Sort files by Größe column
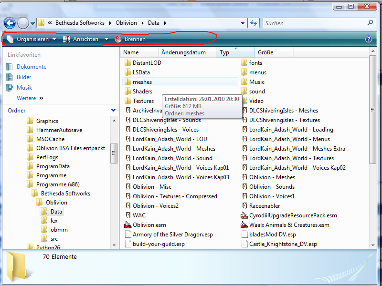Image resolution: width=382 pixels, height=286 pixels. (x=265, y=52)
